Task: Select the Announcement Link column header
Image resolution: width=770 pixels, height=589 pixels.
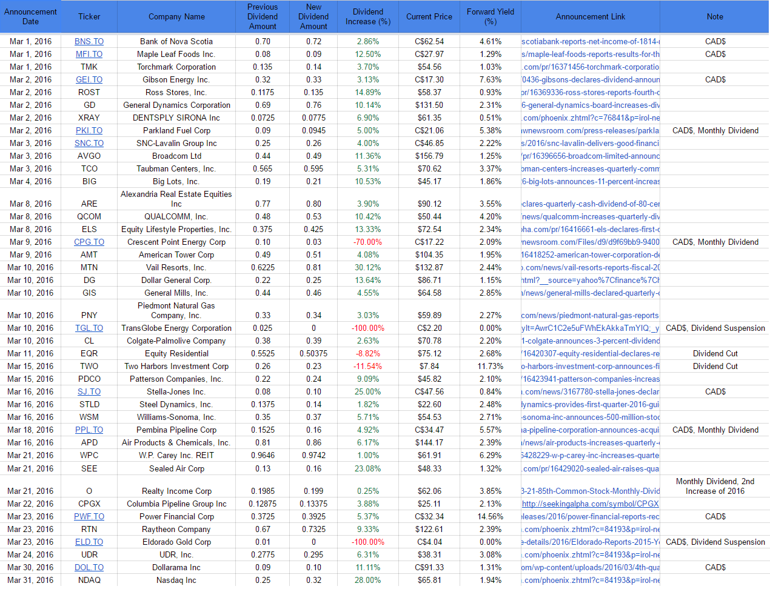Action: click(x=591, y=16)
